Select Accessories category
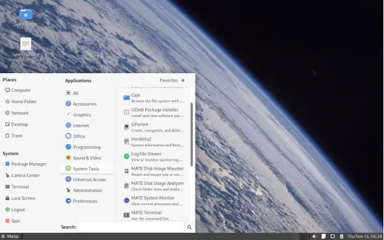 (x=81, y=104)
